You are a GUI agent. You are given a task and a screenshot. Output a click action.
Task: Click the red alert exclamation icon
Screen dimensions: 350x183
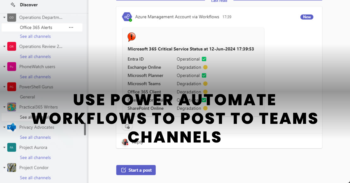click(x=132, y=37)
